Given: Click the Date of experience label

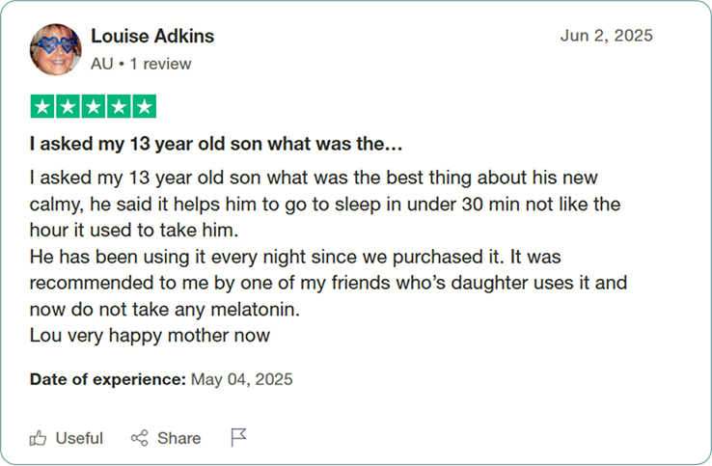Looking at the screenshot, I should [x=108, y=379].
